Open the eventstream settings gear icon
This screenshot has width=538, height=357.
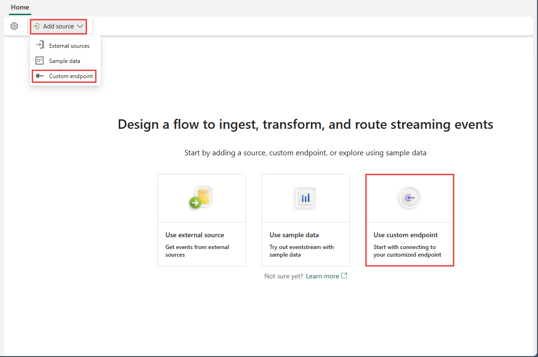pos(14,26)
